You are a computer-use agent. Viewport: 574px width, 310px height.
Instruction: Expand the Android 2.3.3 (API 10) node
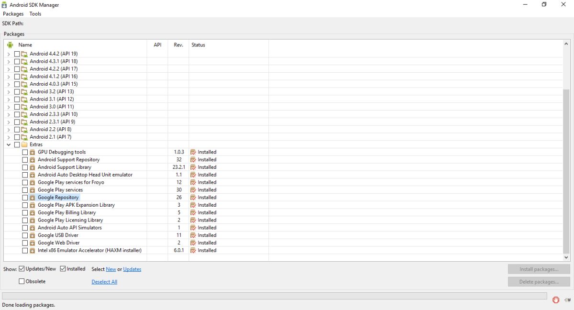[9, 114]
